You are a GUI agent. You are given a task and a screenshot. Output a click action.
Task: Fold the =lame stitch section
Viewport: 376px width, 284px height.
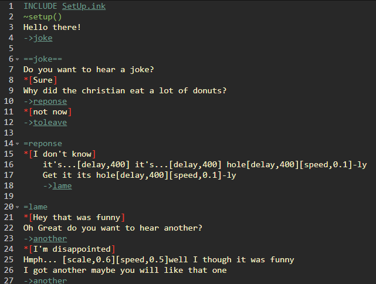[19, 207]
